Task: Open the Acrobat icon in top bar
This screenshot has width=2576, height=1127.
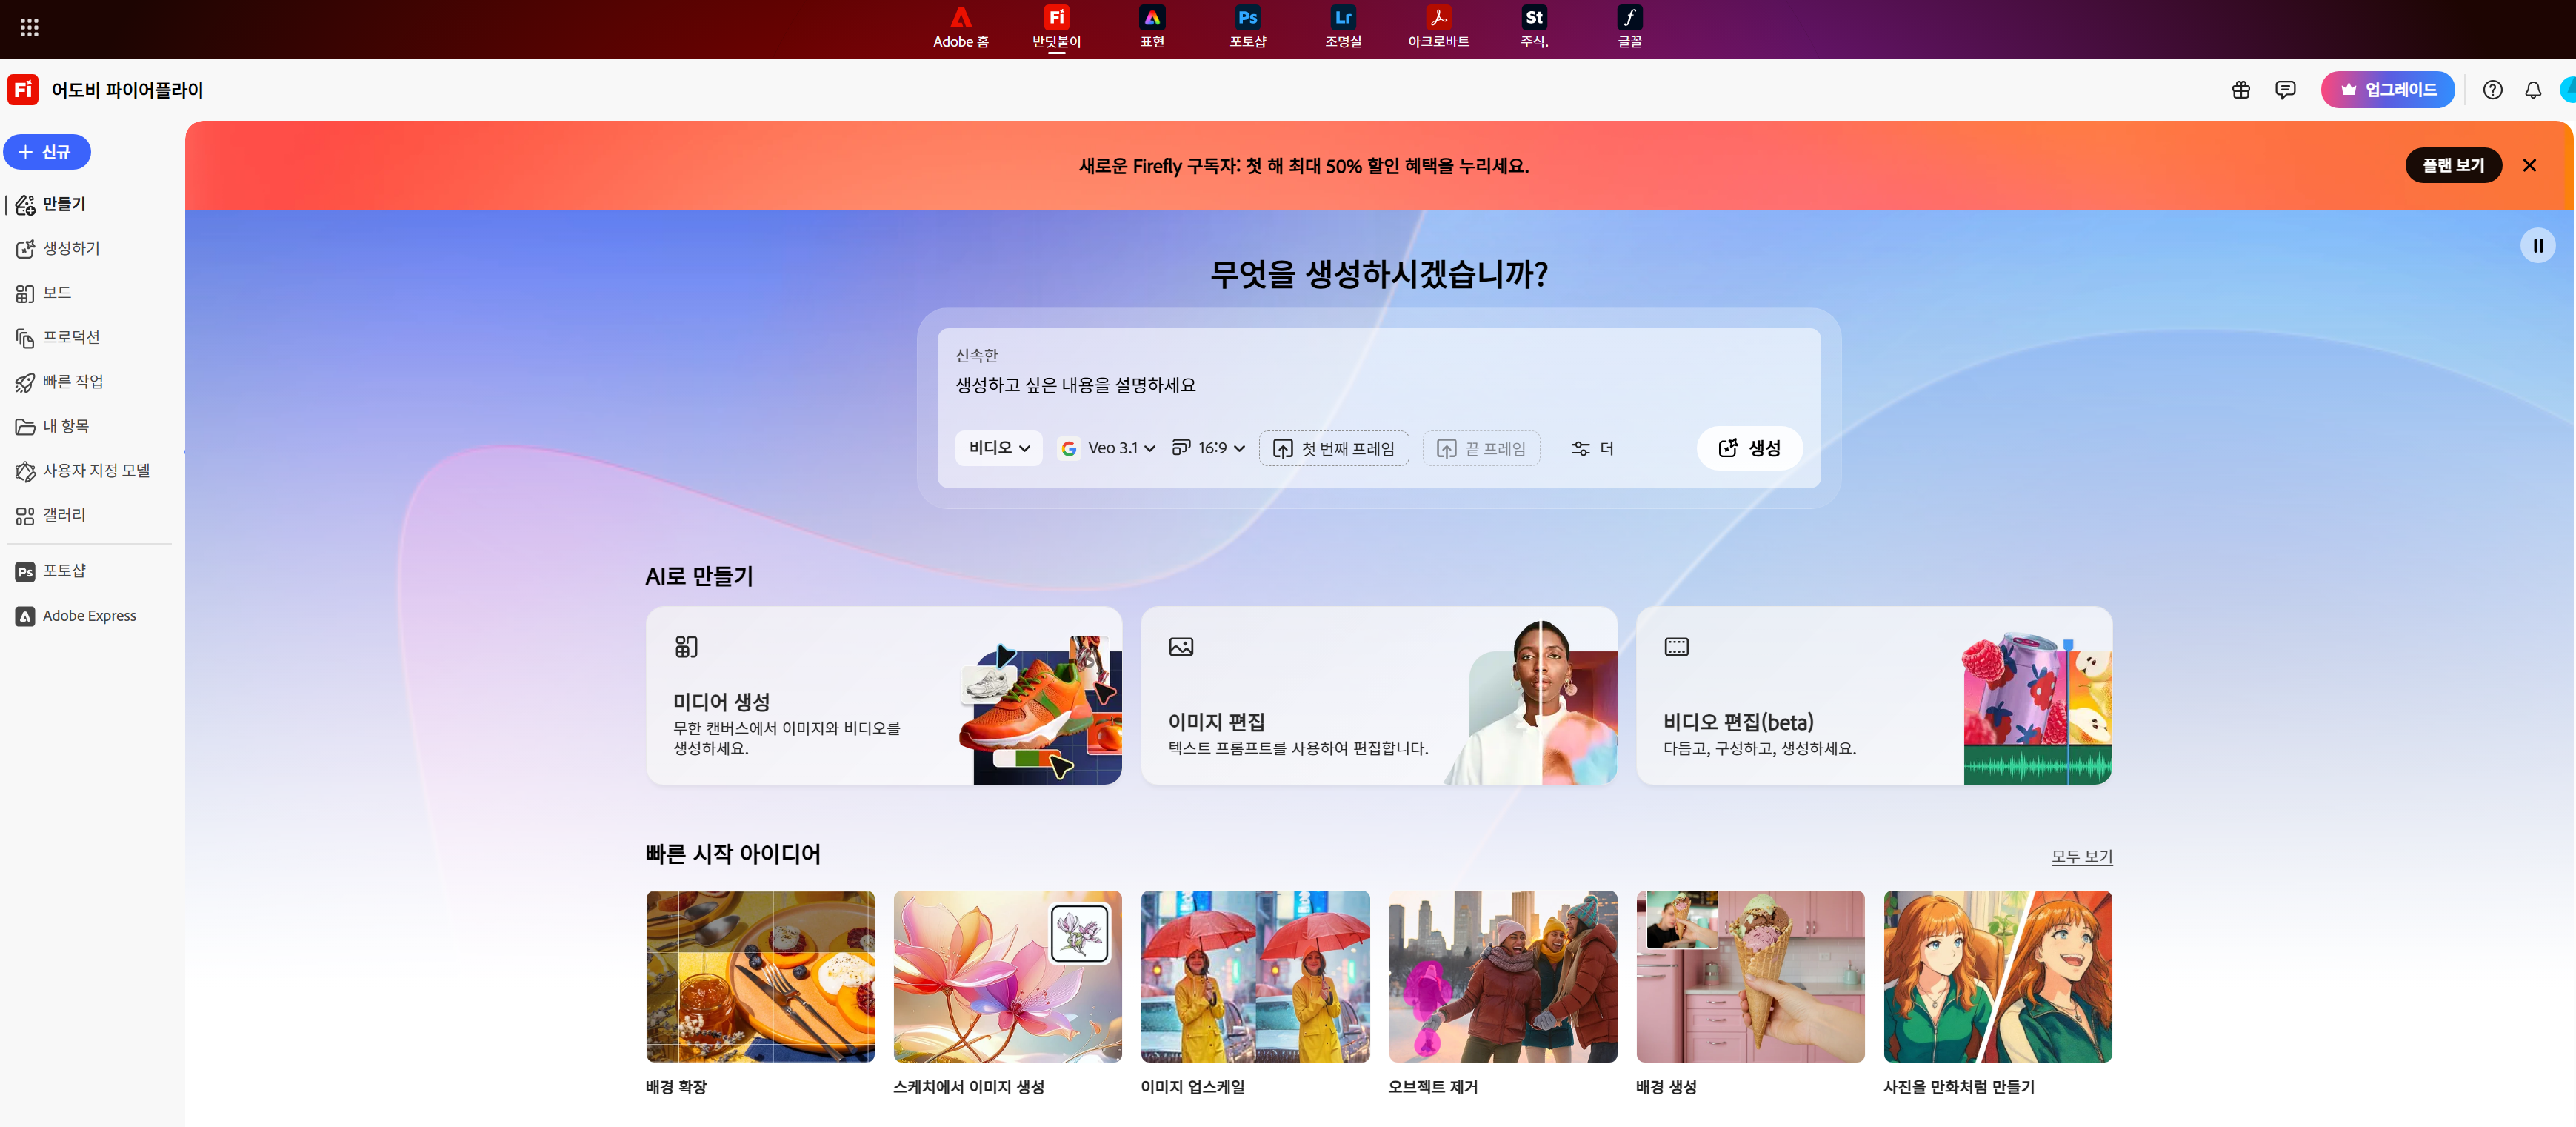Action: tap(1438, 18)
